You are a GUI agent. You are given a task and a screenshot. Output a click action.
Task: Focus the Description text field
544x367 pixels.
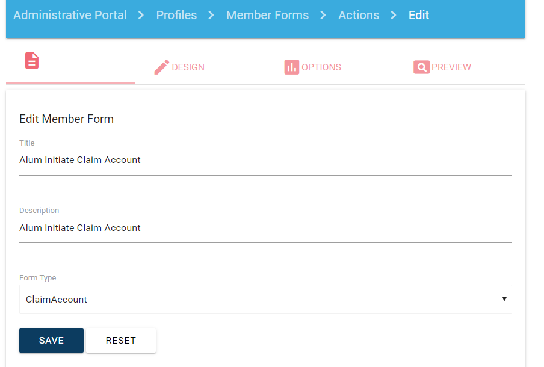point(265,228)
